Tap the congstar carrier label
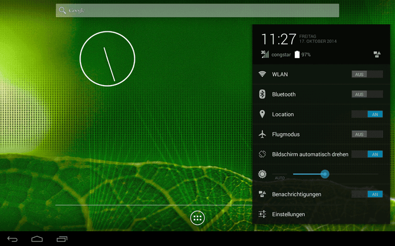Screen dimensions: 395x246 point(281,55)
